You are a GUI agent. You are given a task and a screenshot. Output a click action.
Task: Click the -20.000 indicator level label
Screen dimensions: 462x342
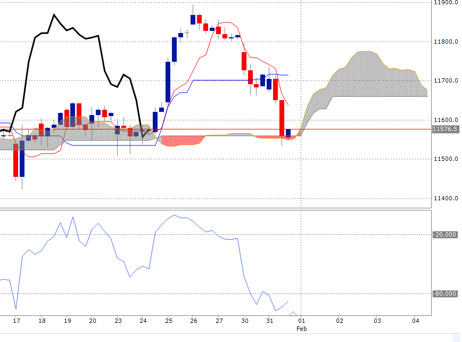pyautogui.click(x=445, y=234)
